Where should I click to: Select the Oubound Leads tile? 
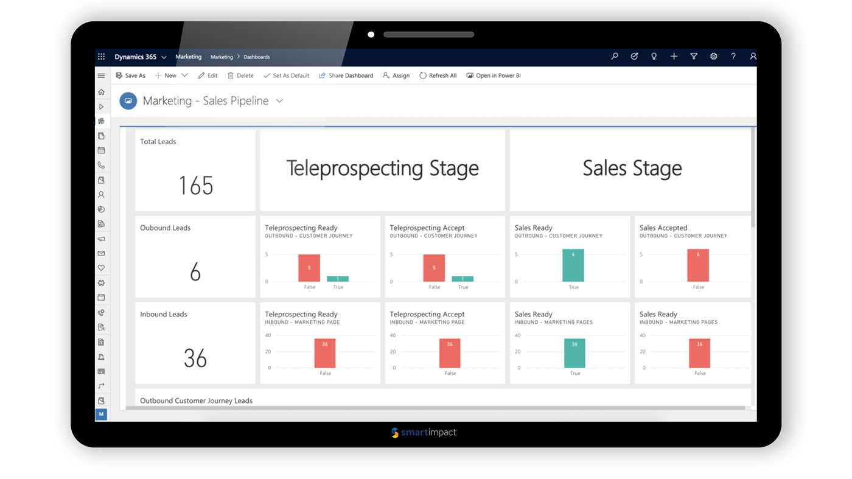click(x=195, y=257)
